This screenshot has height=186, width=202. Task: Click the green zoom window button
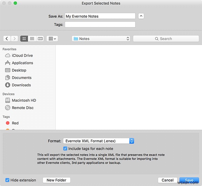pos(15,3)
